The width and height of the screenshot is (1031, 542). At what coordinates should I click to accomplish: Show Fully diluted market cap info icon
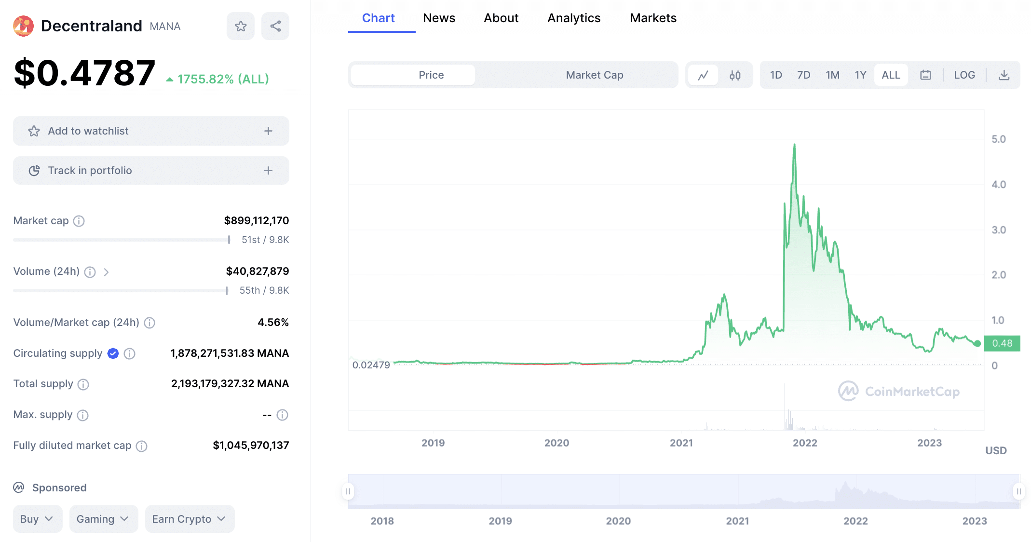click(141, 446)
